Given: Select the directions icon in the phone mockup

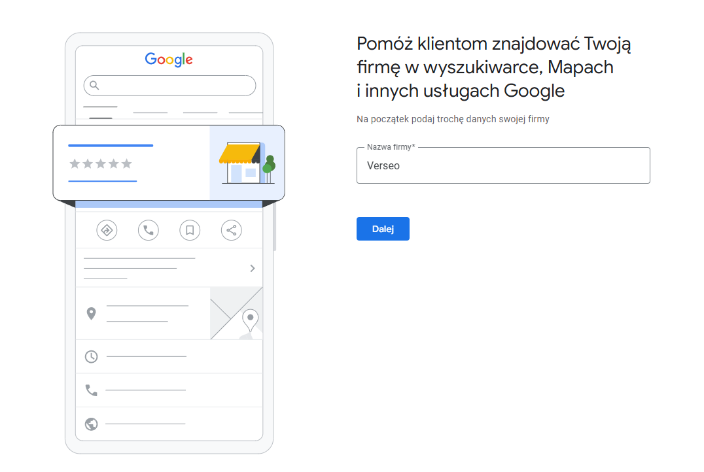Looking at the screenshot, I should (107, 230).
